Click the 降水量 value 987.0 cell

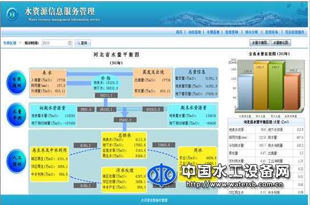pos(299,137)
